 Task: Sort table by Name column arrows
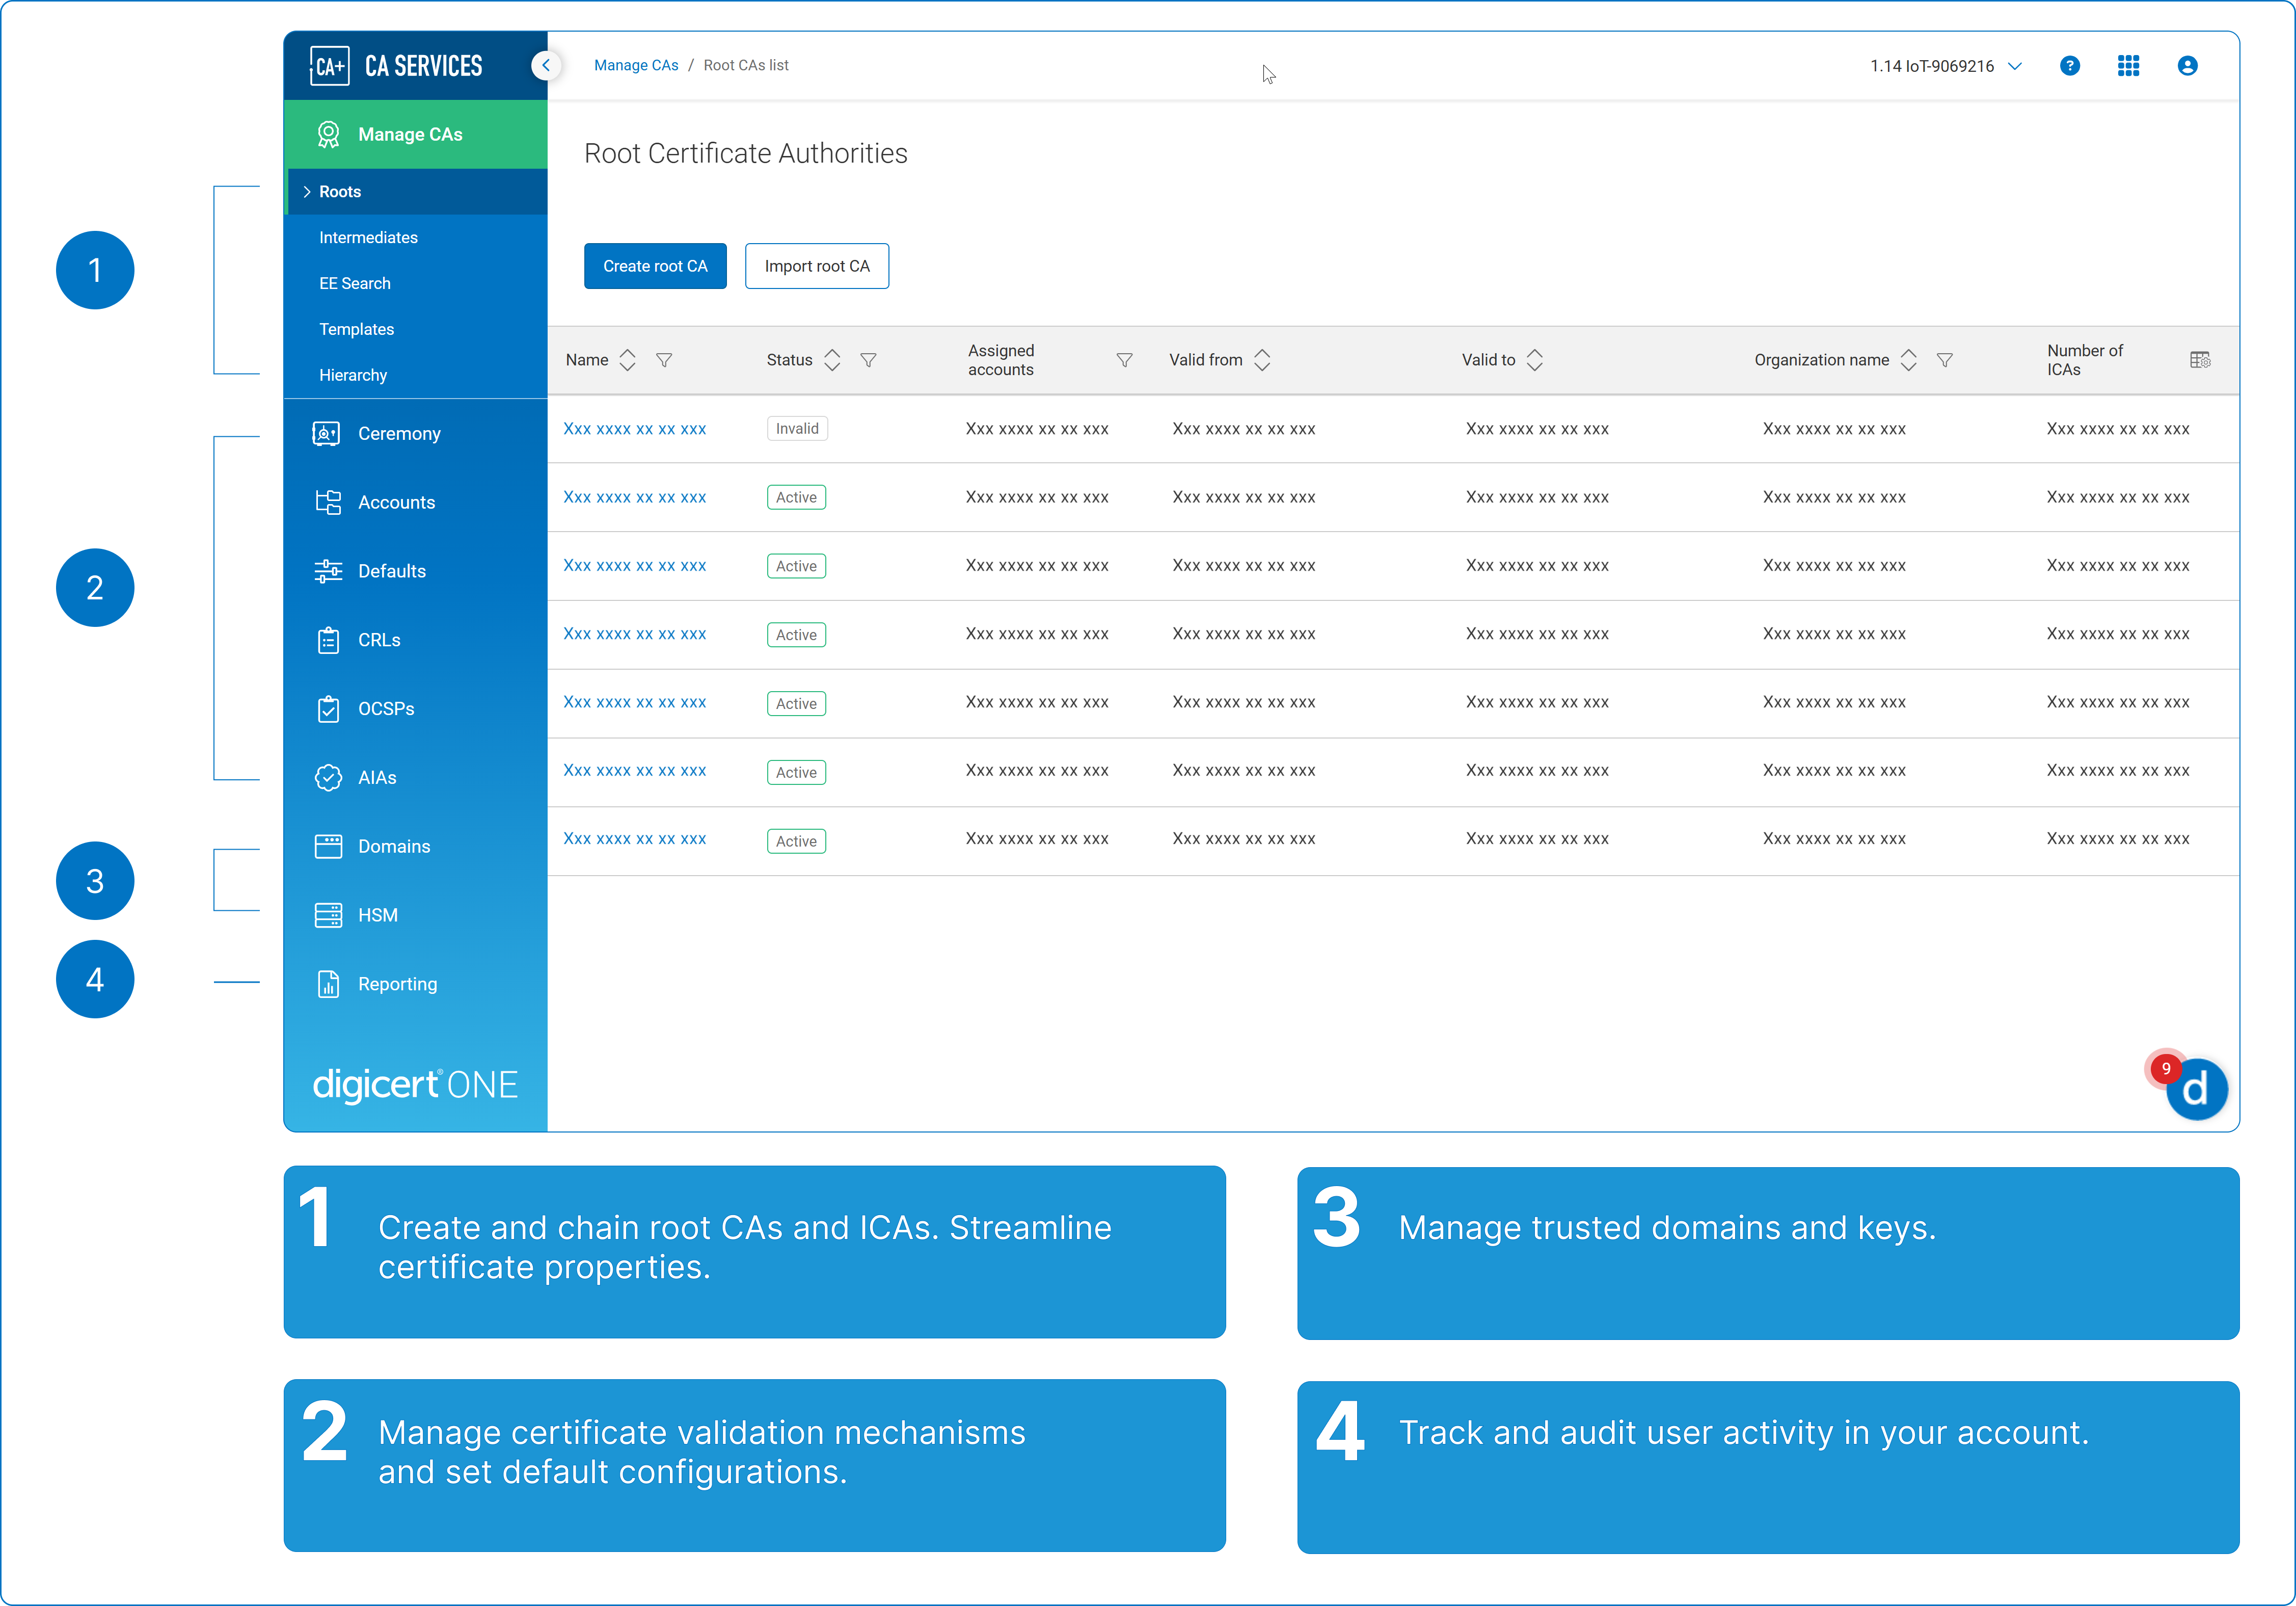tap(628, 360)
